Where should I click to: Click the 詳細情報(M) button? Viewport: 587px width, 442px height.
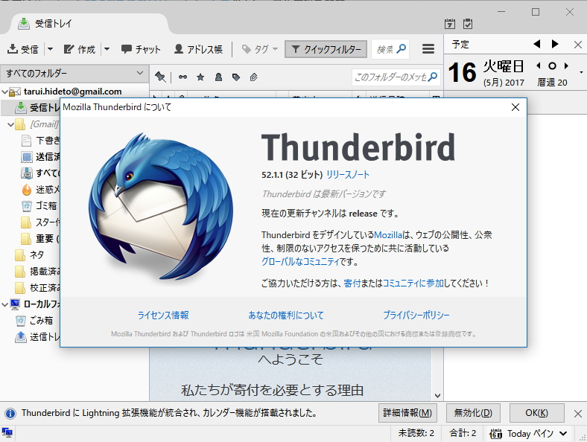click(407, 413)
